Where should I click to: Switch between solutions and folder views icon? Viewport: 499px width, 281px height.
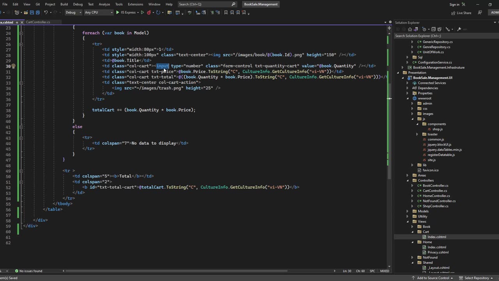(416, 29)
